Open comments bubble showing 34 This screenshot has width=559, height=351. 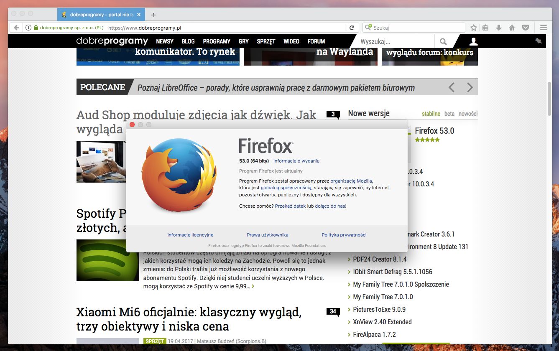[x=333, y=312]
